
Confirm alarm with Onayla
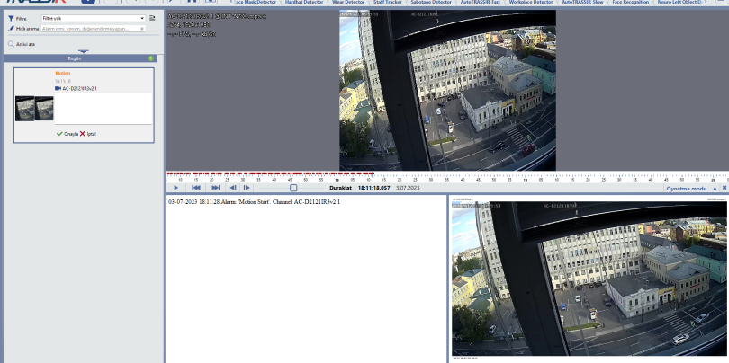(67, 134)
